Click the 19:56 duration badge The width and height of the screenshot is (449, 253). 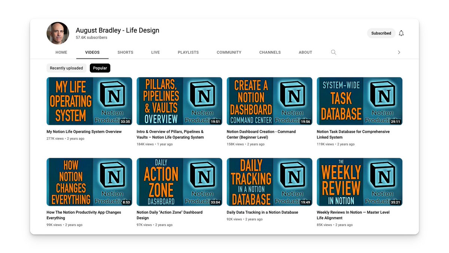[306, 122]
